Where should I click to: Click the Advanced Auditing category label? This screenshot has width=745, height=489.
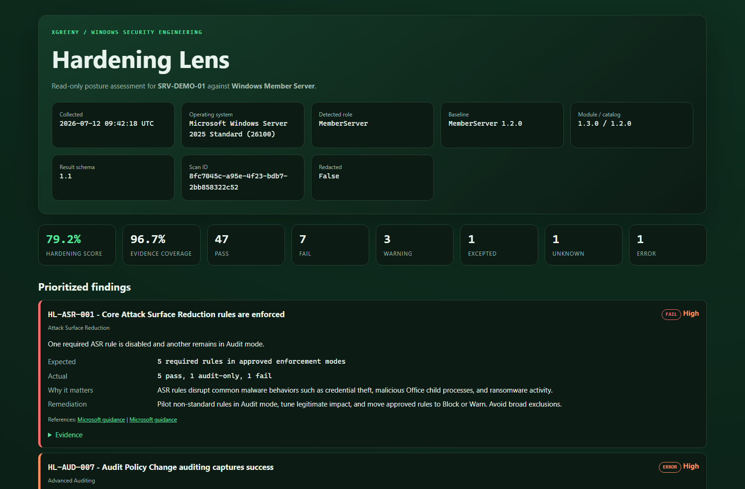tap(71, 481)
